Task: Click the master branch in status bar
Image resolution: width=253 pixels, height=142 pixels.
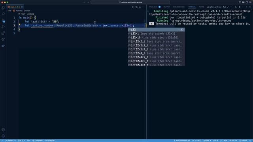Action: 9,140
